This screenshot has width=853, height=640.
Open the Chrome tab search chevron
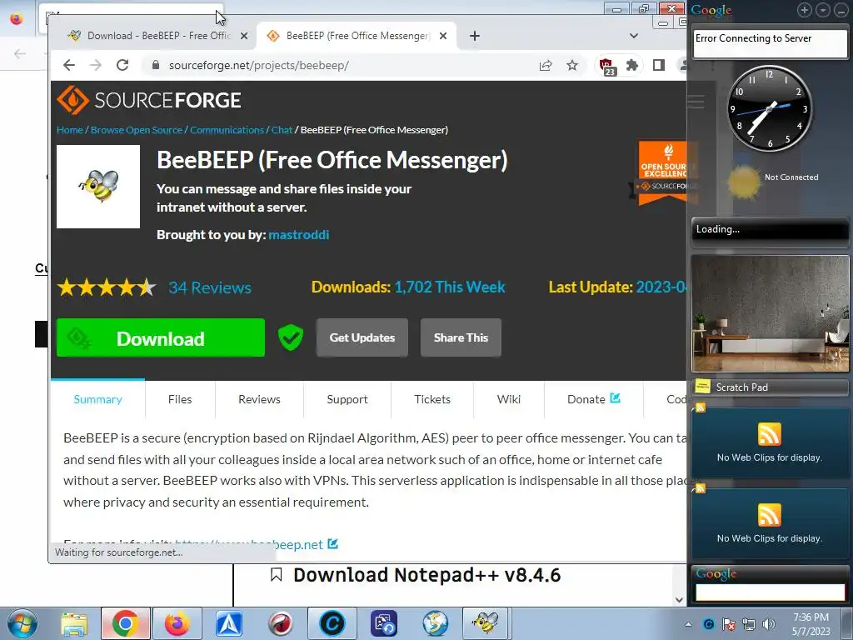point(634,36)
